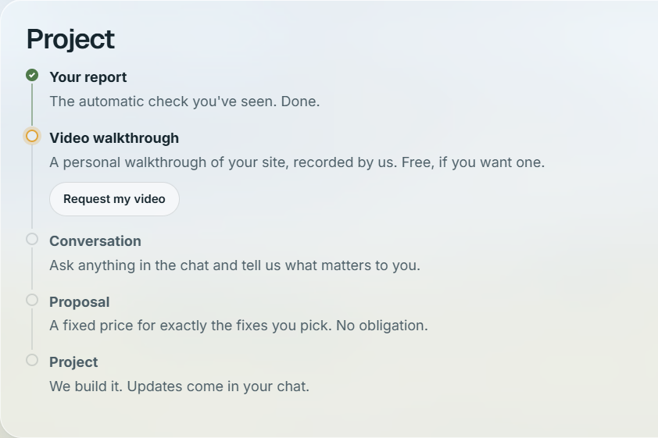Screen dimensions: 658x438
Task: Request my video walkthrough
Action: [115, 199]
